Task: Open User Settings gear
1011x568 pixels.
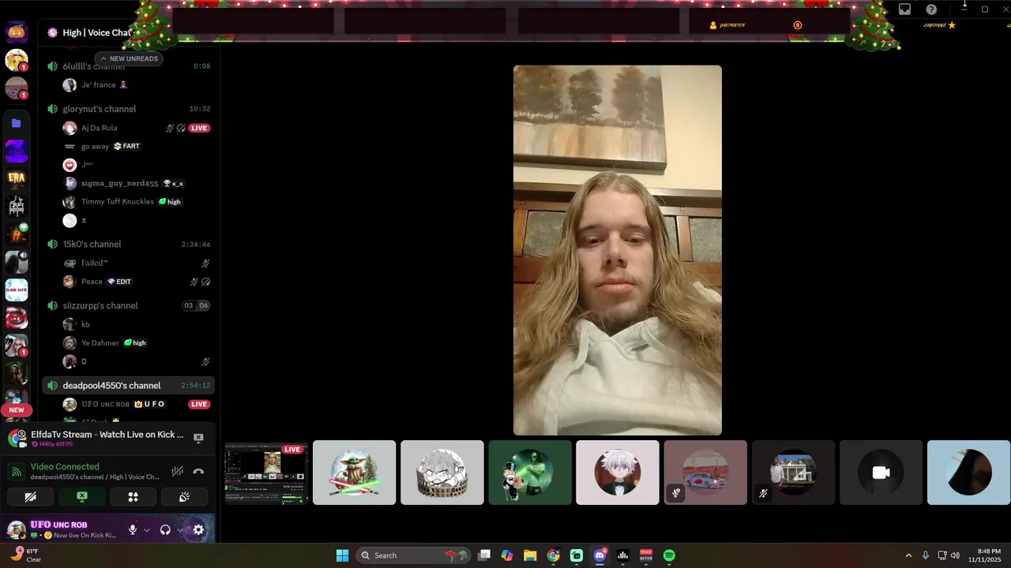Action: (x=198, y=530)
